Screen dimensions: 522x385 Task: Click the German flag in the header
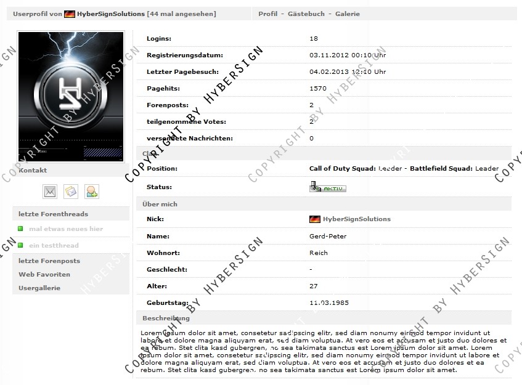70,14
